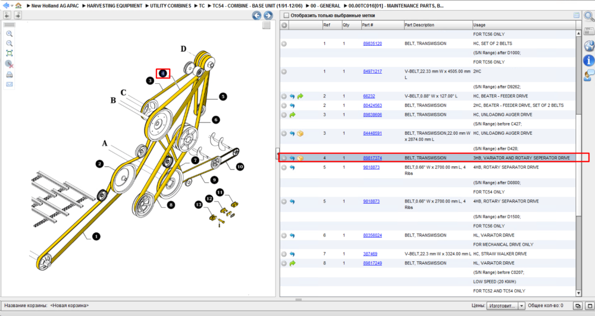Screen dimensions: 595x316
Task: Select callout 13 on the diagram
Action: pos(199,204)
